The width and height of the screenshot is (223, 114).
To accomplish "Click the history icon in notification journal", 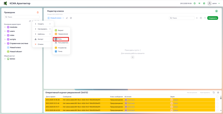I will (x=214, y=92).
